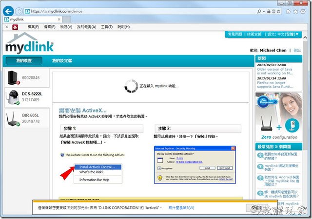This screenshot has height=219, width=312.
Task: Click the address bar URL field
Action: [x=139, y=11]
